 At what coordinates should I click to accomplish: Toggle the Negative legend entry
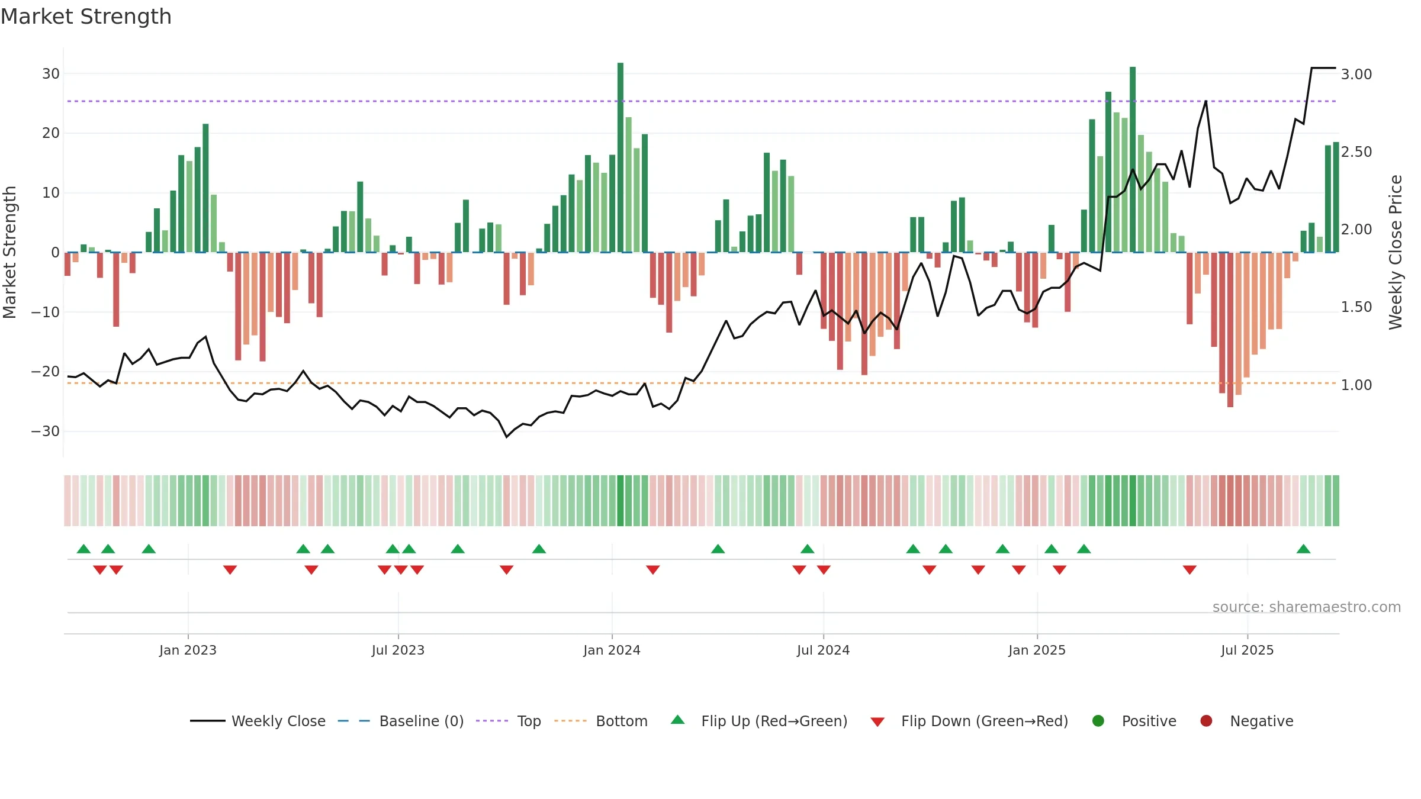coord(1246,721)
